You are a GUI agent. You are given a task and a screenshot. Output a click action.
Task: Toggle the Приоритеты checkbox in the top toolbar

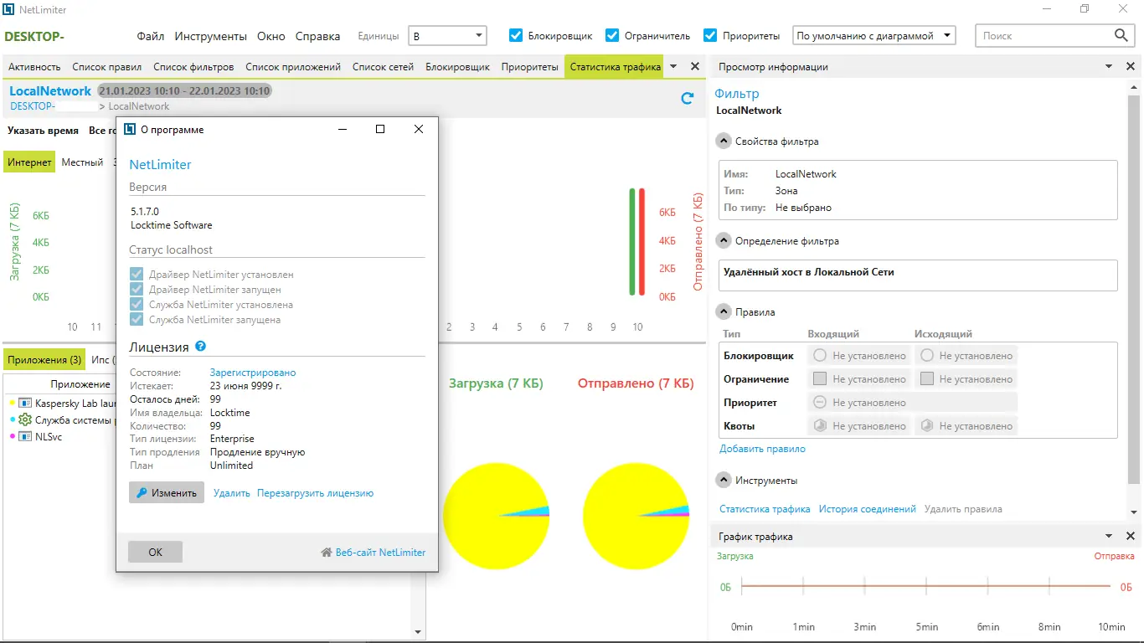[710, 35]
